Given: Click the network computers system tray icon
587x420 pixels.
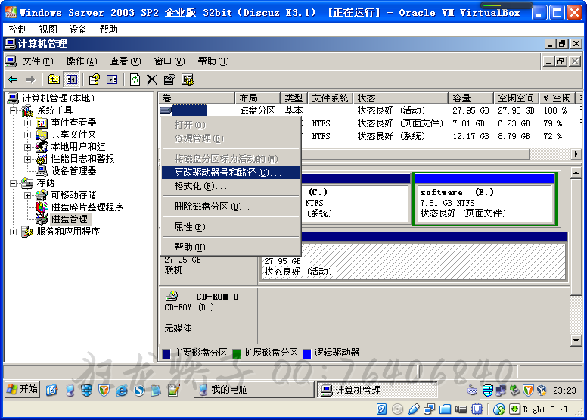Looking at the screenshot, I should pyautogui.click(x=501, y=390).
